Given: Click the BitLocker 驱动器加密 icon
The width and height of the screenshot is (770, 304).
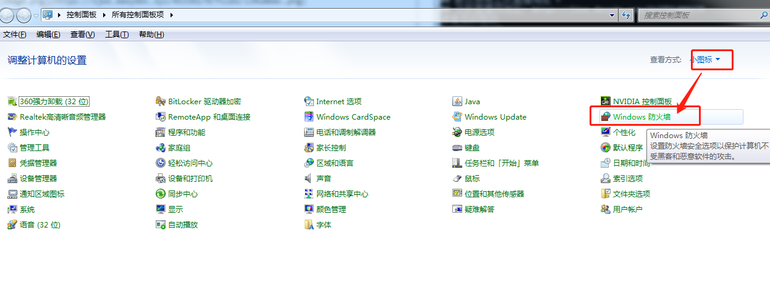Looking at the screenshot, I should (161, 101).
